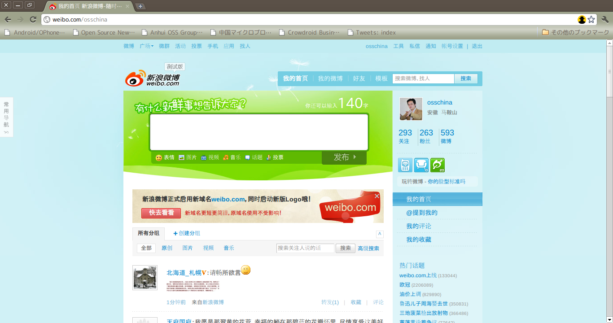Click the blue sofa badge icon
Image resolution: width=613 pixels, height=323 pixels.
(421, 165)
